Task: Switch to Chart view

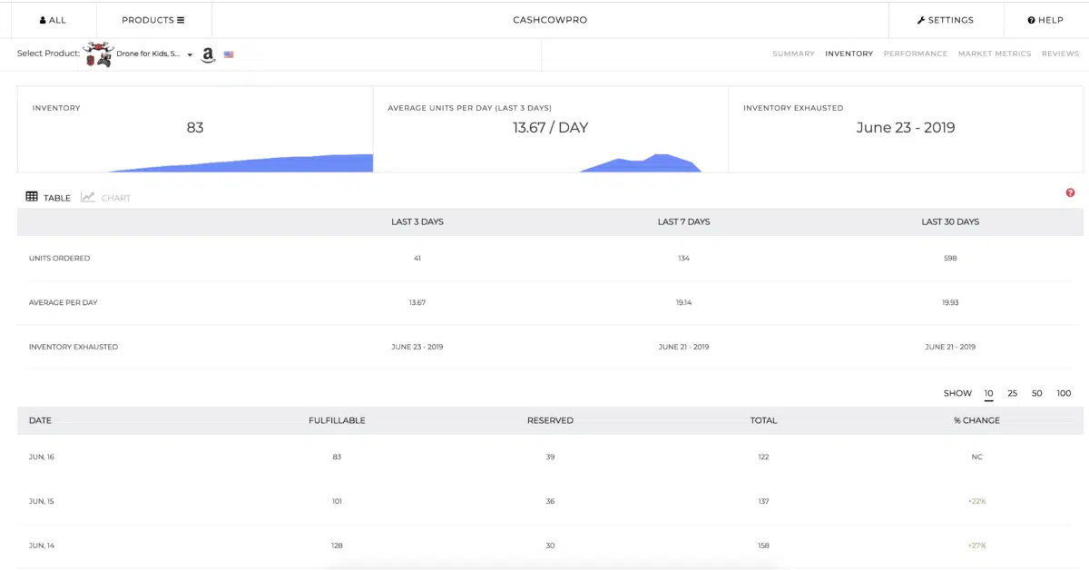Action: (106, 197)
